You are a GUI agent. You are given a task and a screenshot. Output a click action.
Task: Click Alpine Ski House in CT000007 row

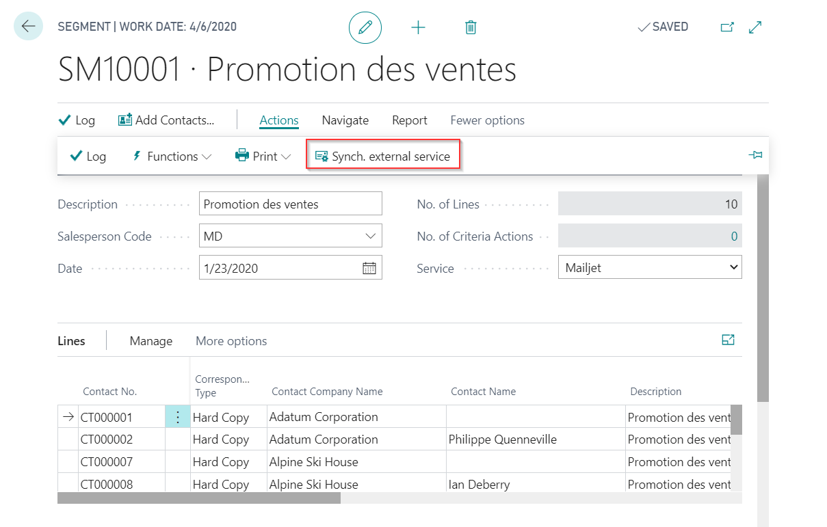pyautogui.click(x=314, y=462)
